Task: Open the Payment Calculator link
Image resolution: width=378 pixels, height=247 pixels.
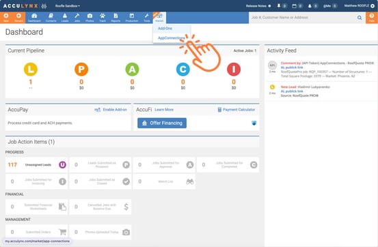Action: pyautogui.click(x=237, y=110)
